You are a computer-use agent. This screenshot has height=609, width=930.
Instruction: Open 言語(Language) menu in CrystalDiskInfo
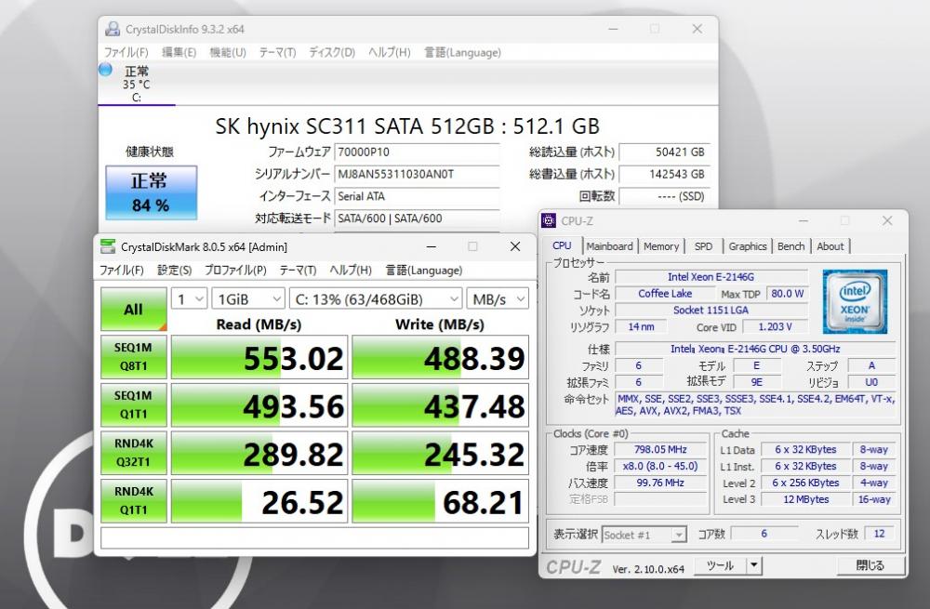462,52
